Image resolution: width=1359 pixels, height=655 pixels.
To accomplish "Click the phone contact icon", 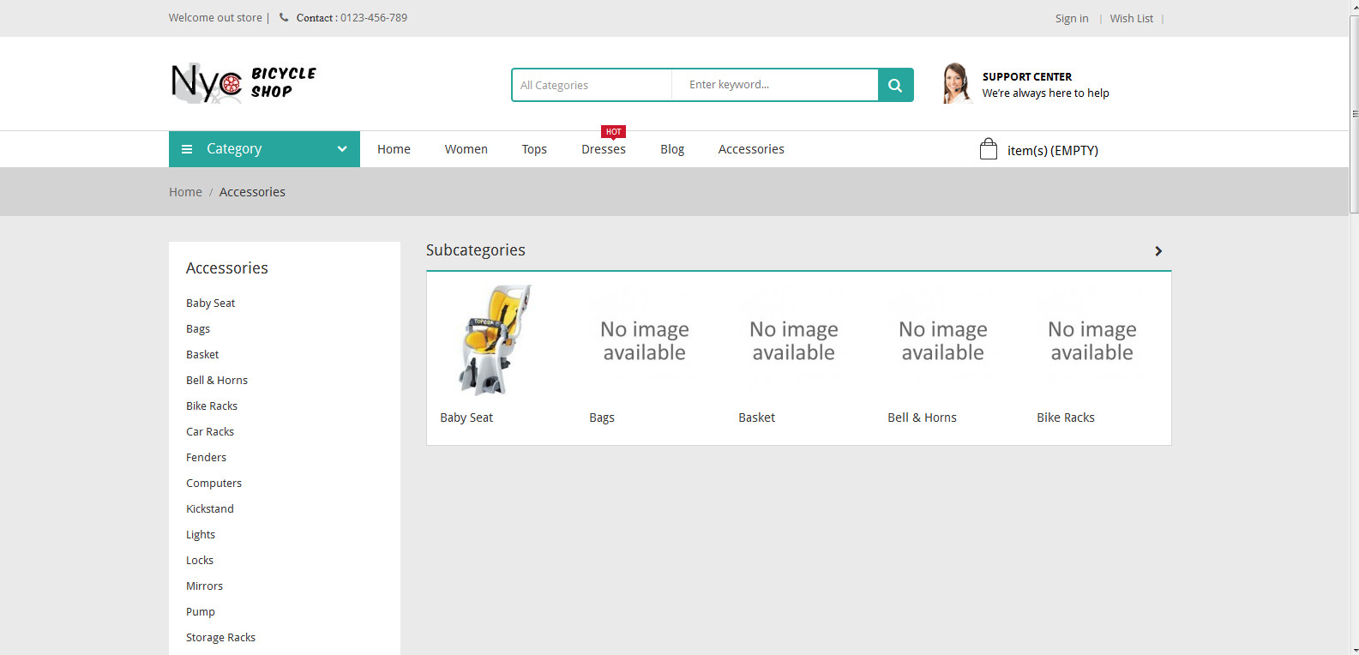I will [284, 17].
